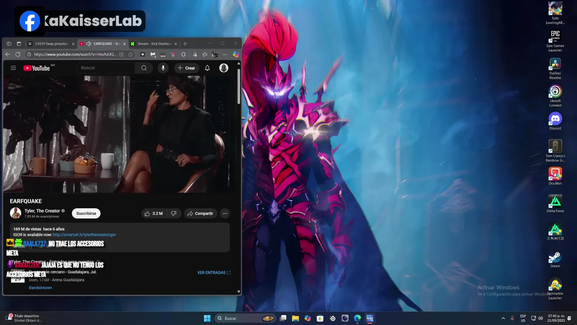Open the YouTube account avatar menu
The image size is (577, 325).
click(x=224, y=68)
